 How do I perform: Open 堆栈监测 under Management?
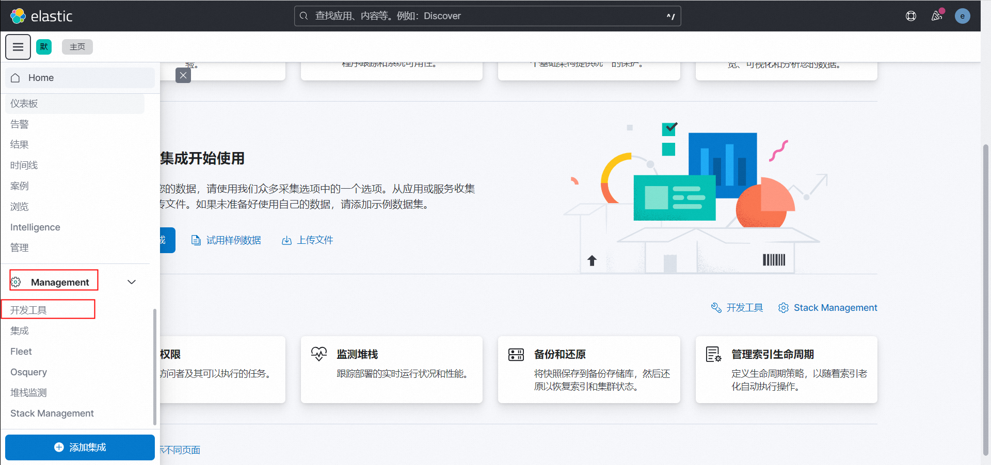tap(29, 393)
